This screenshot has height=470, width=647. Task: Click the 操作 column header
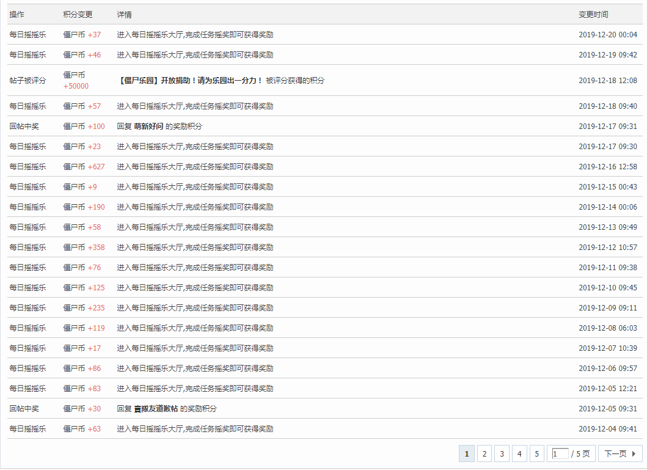click(x=16, y=15)
